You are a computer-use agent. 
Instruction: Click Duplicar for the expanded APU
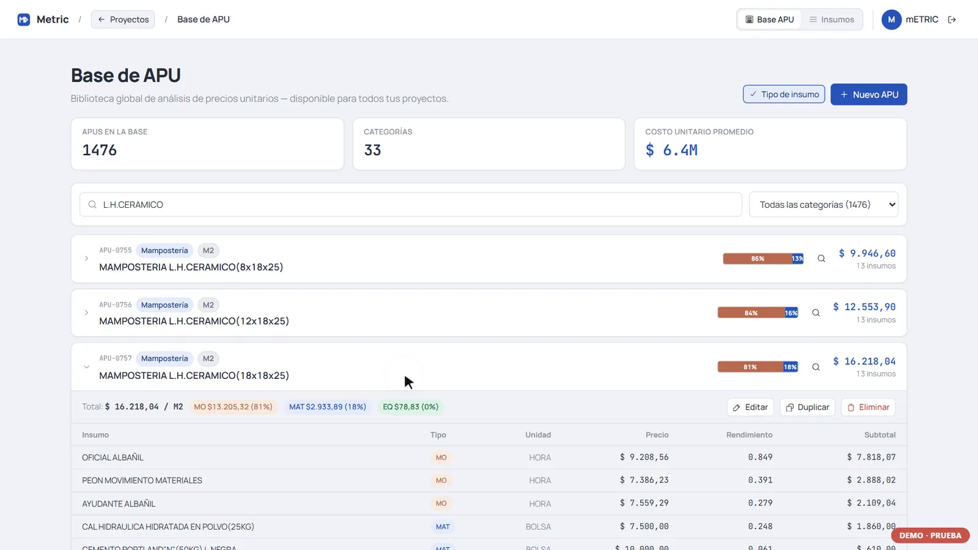(x=807, y=407)
